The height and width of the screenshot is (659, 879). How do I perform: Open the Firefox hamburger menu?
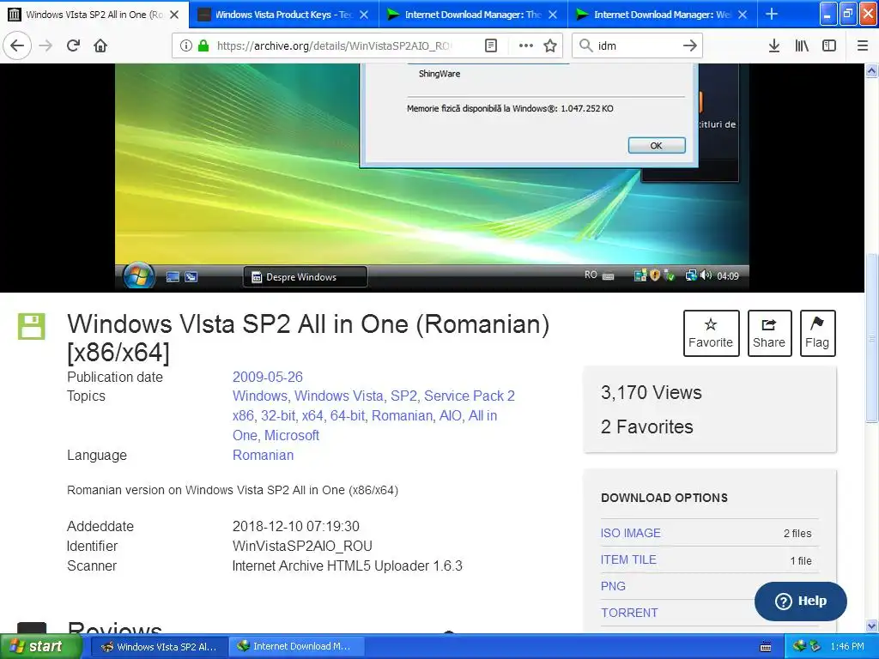pyautogui.click(x=863, y=45)
